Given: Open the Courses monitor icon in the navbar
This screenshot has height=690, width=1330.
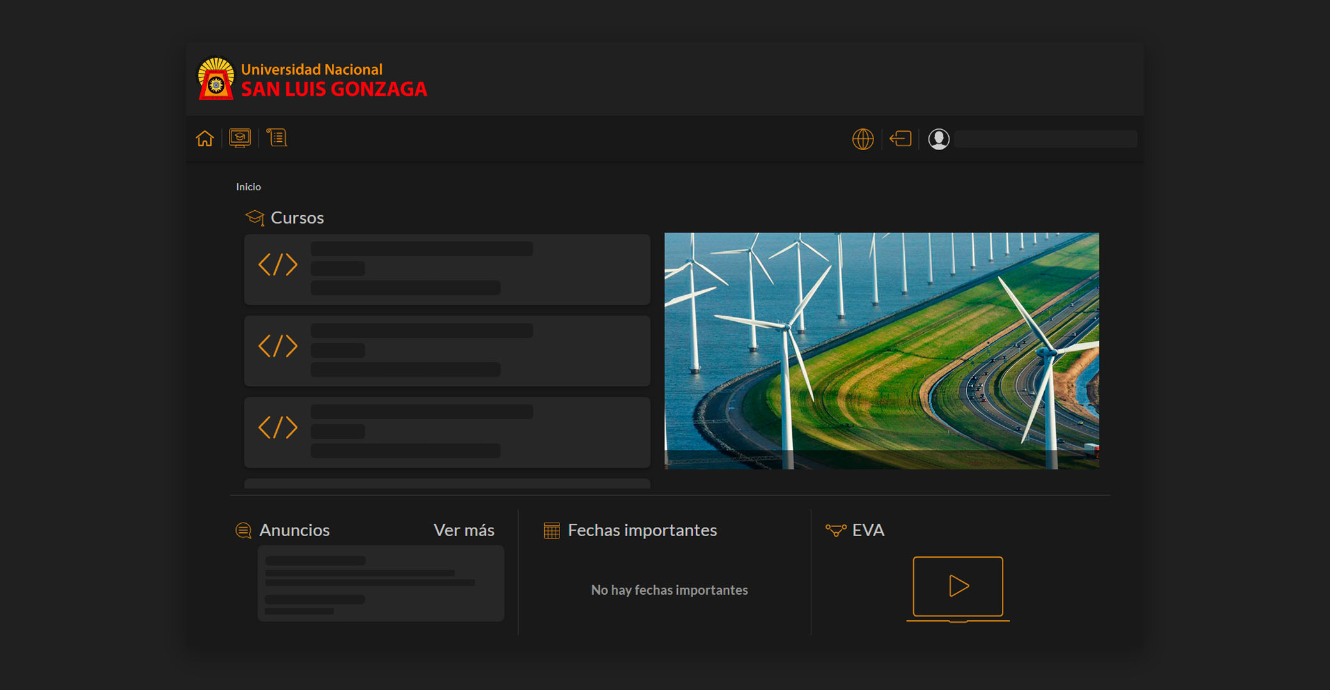Looking at the screenshot, I should click(240, 138).
